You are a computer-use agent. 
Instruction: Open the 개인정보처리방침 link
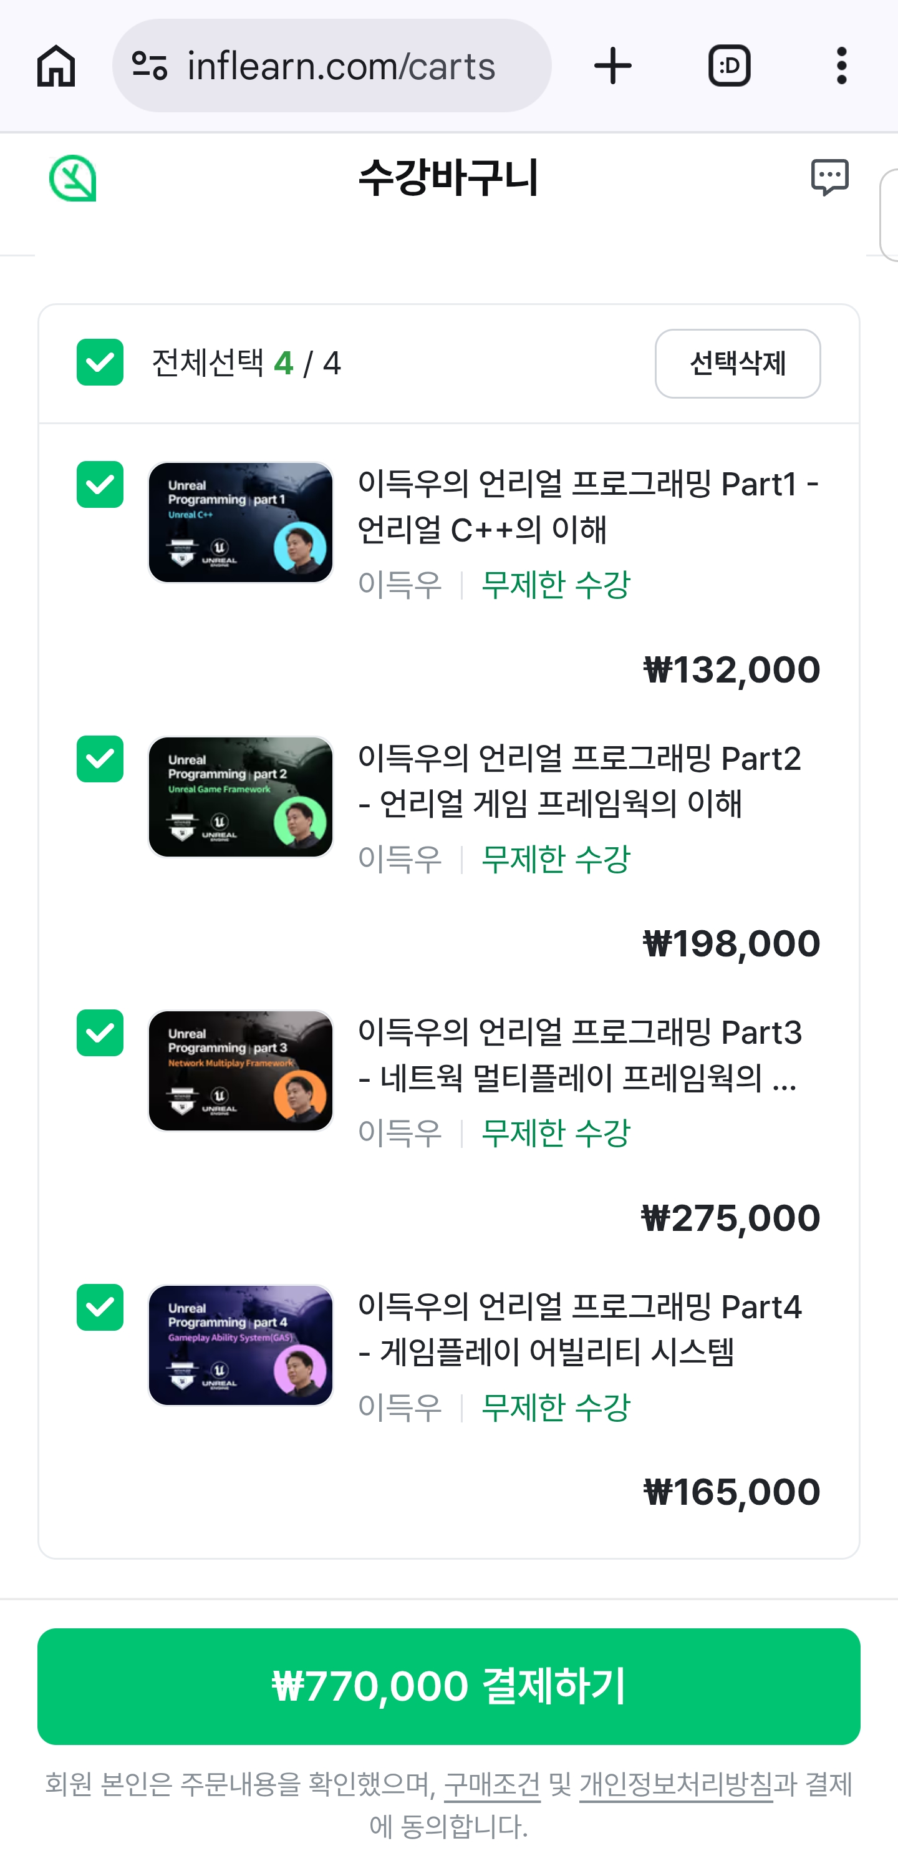[x=675, y=1785]
